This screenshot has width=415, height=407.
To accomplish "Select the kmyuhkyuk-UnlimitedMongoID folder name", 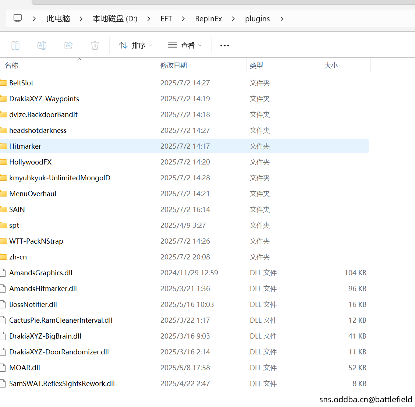I will click(60, 178).
